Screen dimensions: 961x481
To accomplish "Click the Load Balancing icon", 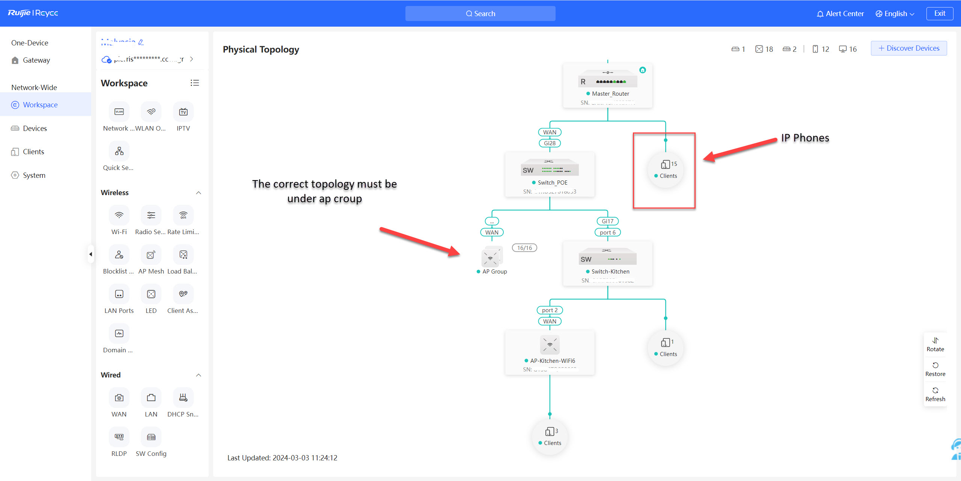I will (x=183, y=255).
